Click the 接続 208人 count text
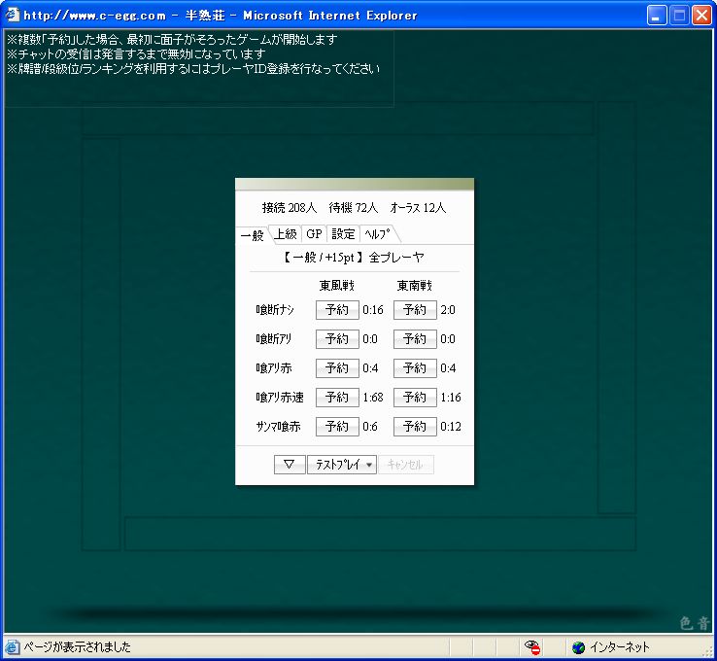The height and width of the screenshot is (661, 717). tap(289, 208)
